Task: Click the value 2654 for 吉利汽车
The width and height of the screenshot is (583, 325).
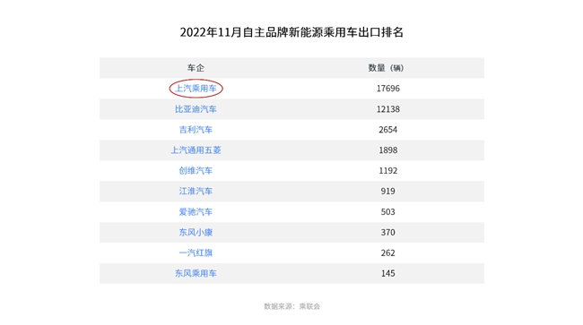Action: (387, 130)
